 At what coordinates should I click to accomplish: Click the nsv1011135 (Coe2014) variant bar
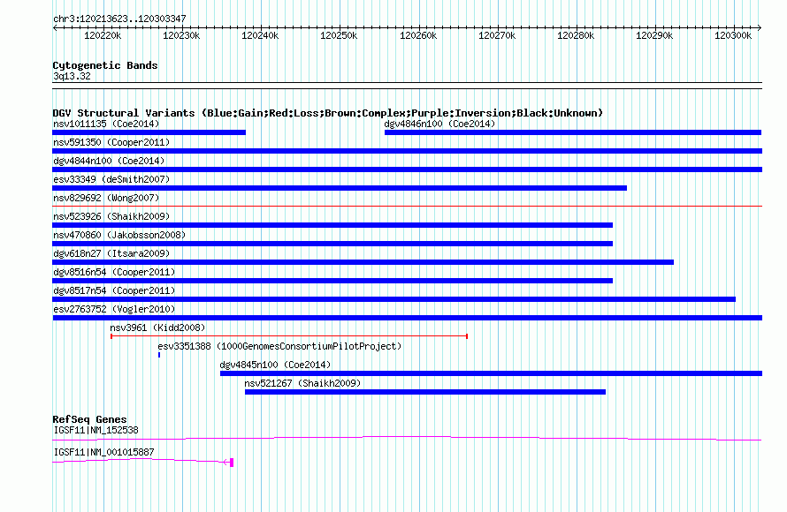(149, 132)
